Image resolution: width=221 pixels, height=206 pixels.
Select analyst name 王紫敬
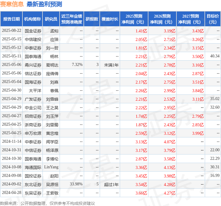click(52, 193)
